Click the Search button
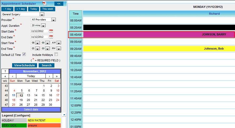 (47, 65)
